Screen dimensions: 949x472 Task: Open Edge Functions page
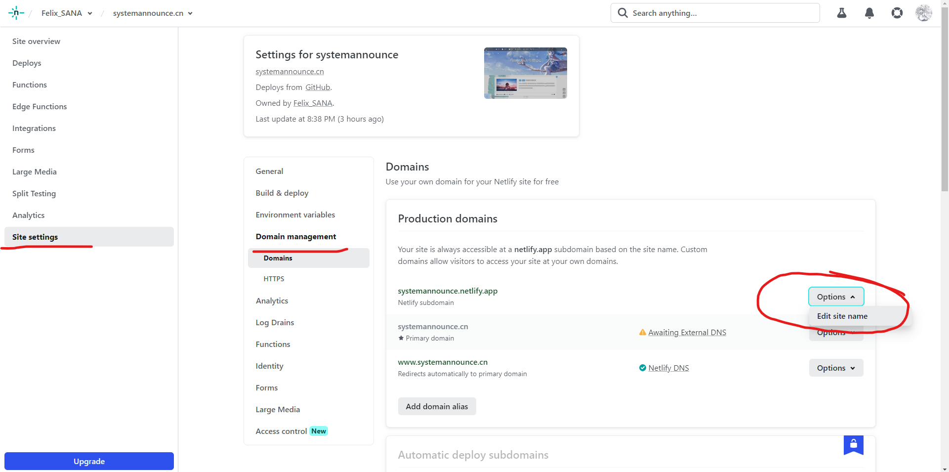(40, 106)
